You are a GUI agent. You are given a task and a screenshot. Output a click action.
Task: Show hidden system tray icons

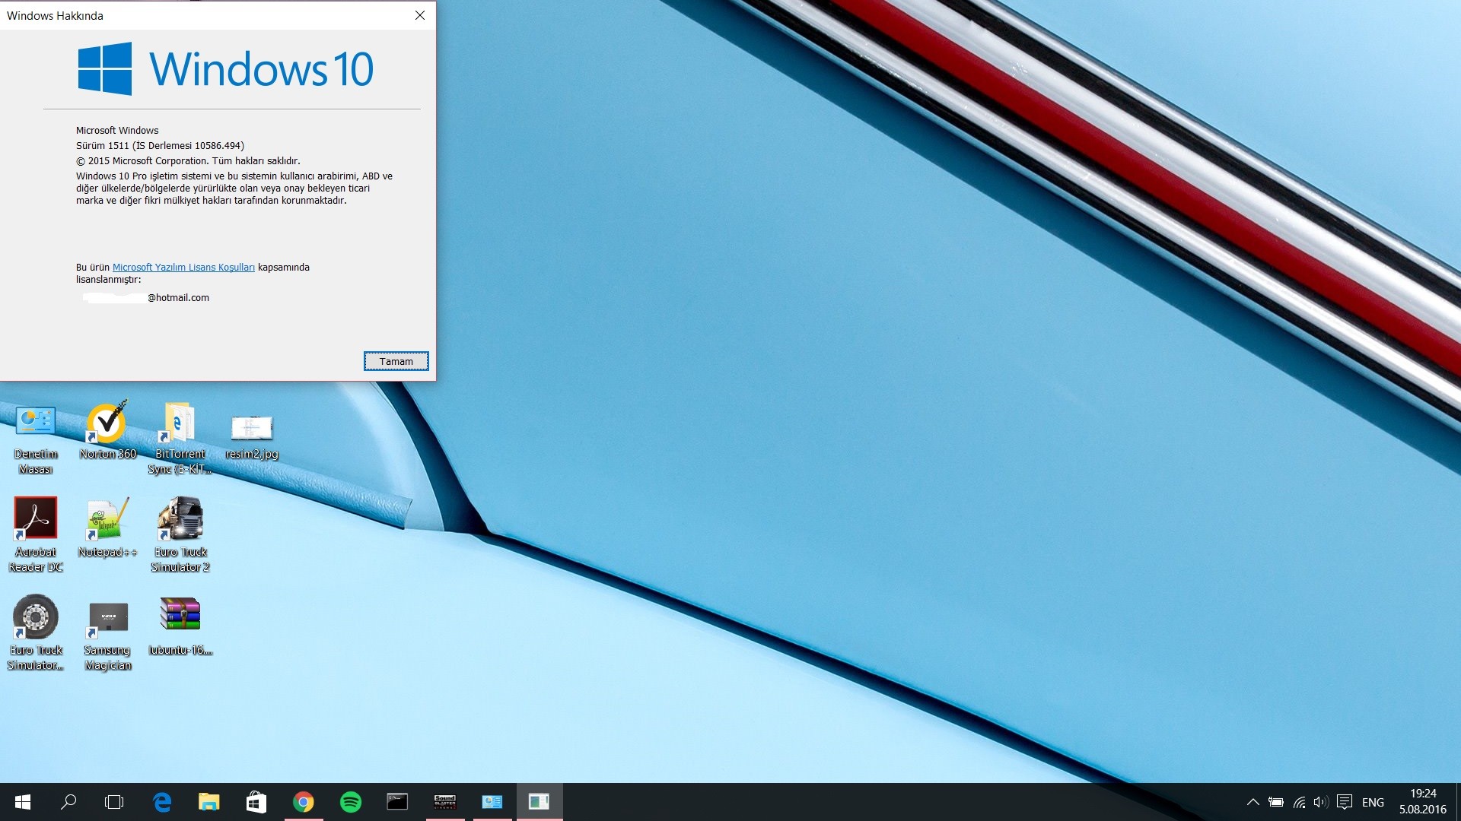click(x=1253, y=802)
